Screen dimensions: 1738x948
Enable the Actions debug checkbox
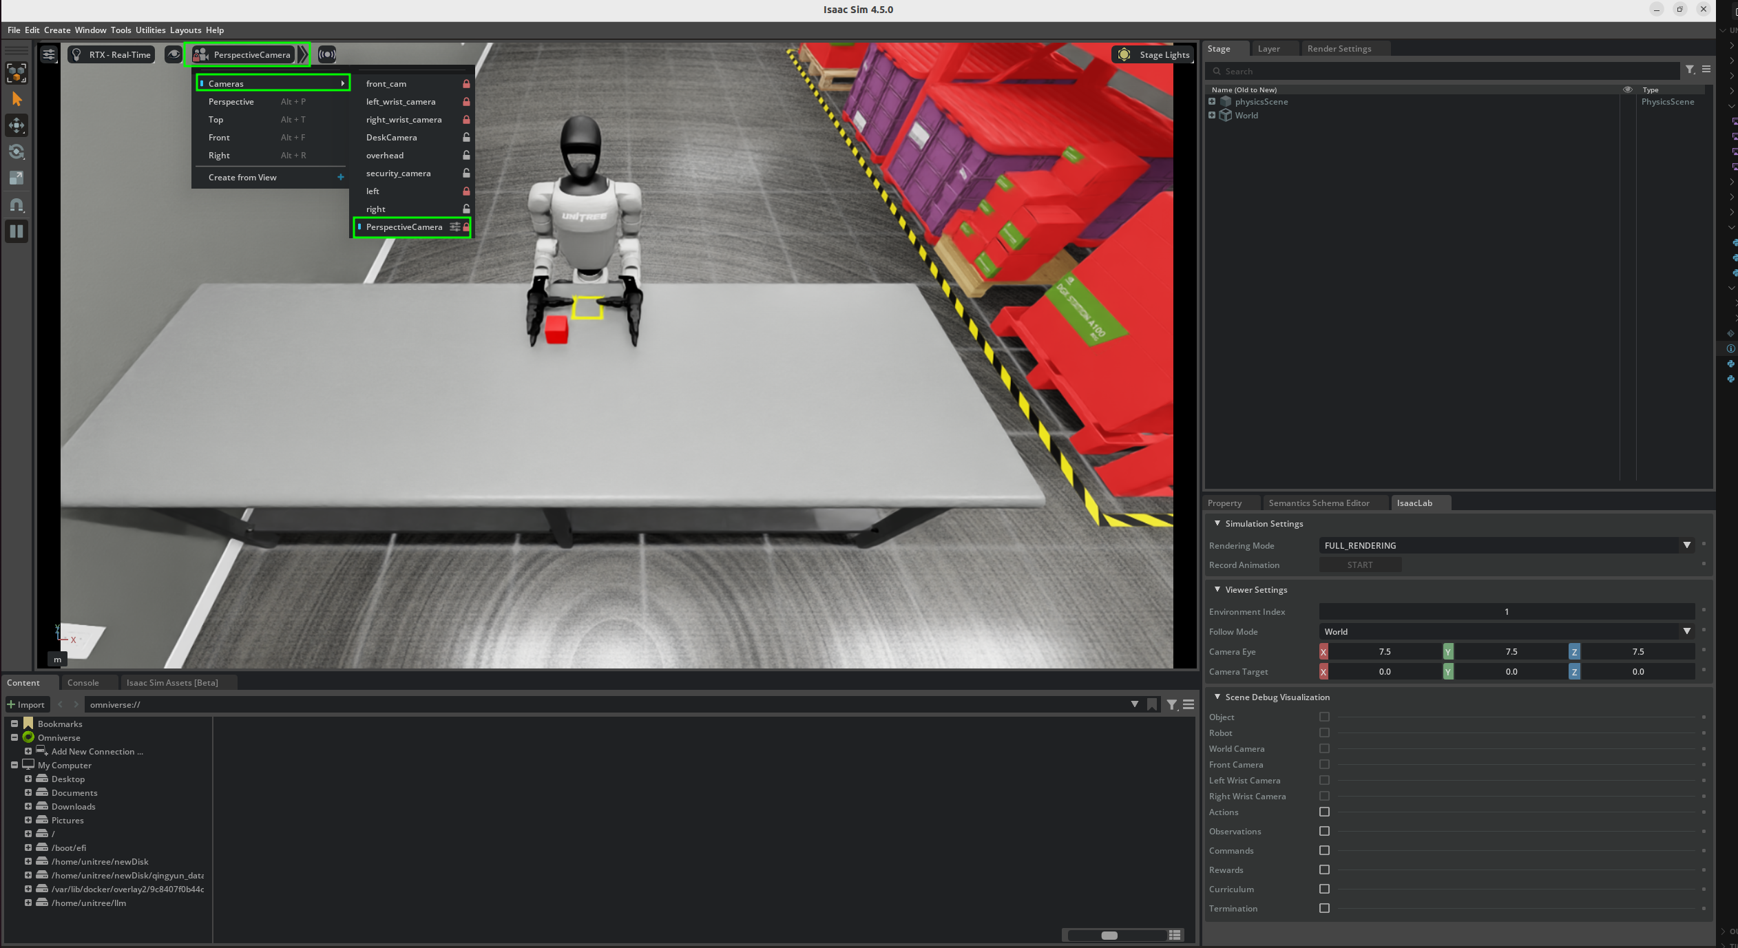(1323, 812)
